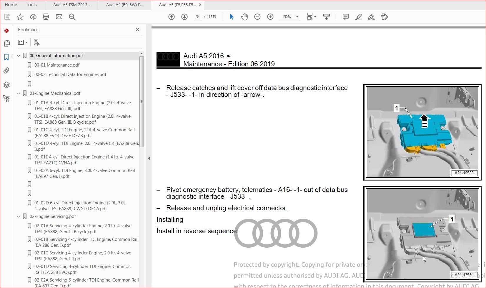Open 01-01C TDI Engine DEZE DEZB bookmark
Viewport: 486px width, 288px height.
point(84,133)
